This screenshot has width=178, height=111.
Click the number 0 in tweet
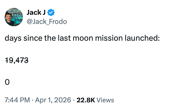point(7,82)
